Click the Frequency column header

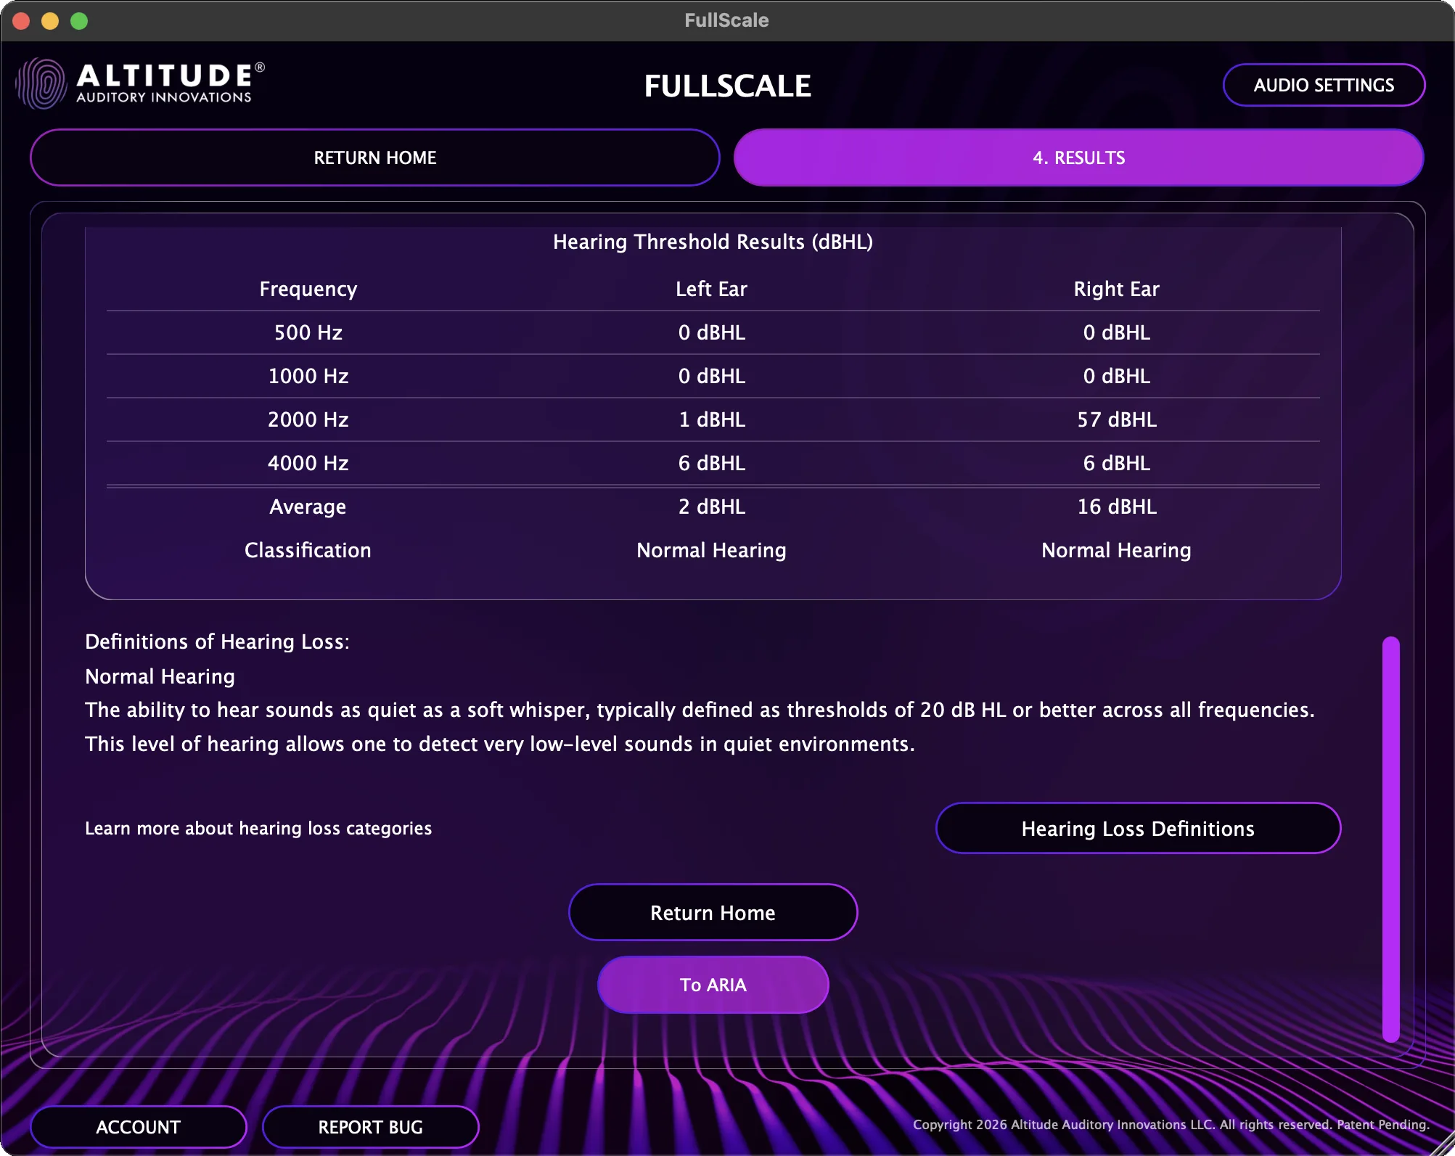308,289
